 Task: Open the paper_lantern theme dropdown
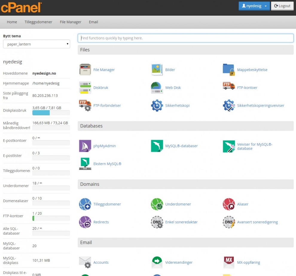point(36,44)
